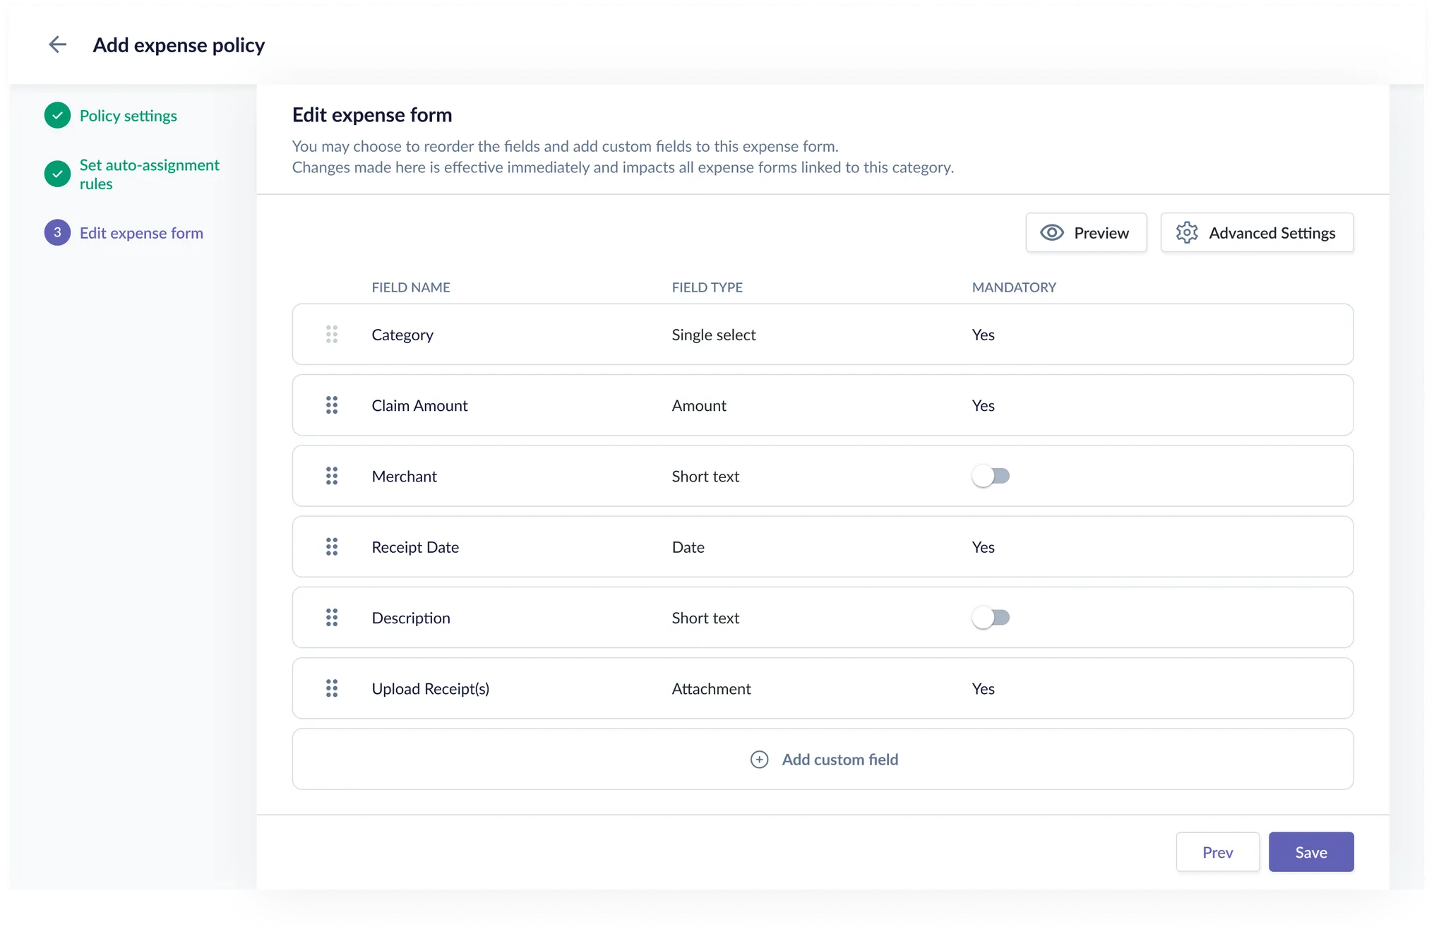
Task: Click drag handle for Claim Amount row
Action: click(332, 405)
